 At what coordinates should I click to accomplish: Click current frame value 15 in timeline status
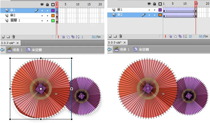click(190, 36)
